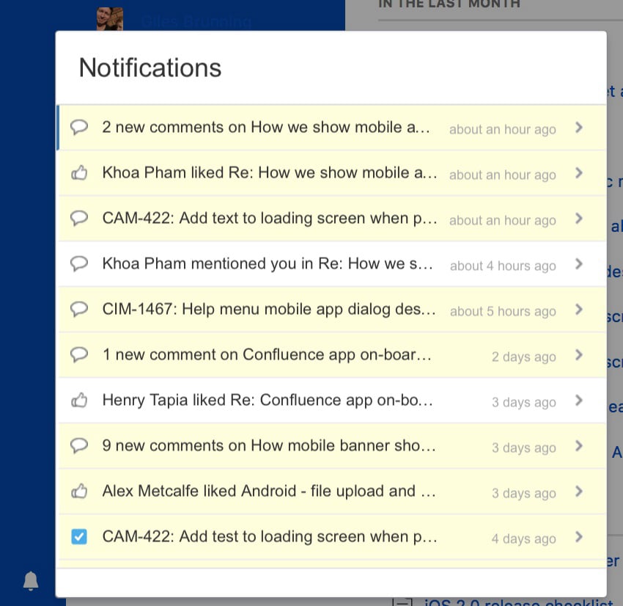This screenshot has height=606, width=623.
Task: Click the comment icon where Khoa Pham mentioned you
Action: tap(79, 263)
